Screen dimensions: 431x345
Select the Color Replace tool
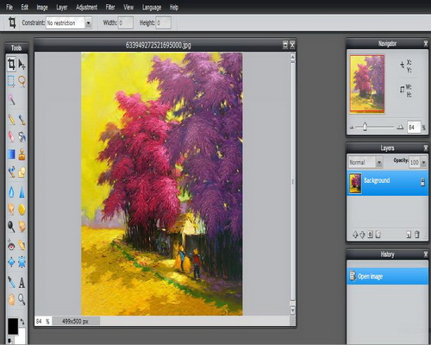[x=11, y=172]
